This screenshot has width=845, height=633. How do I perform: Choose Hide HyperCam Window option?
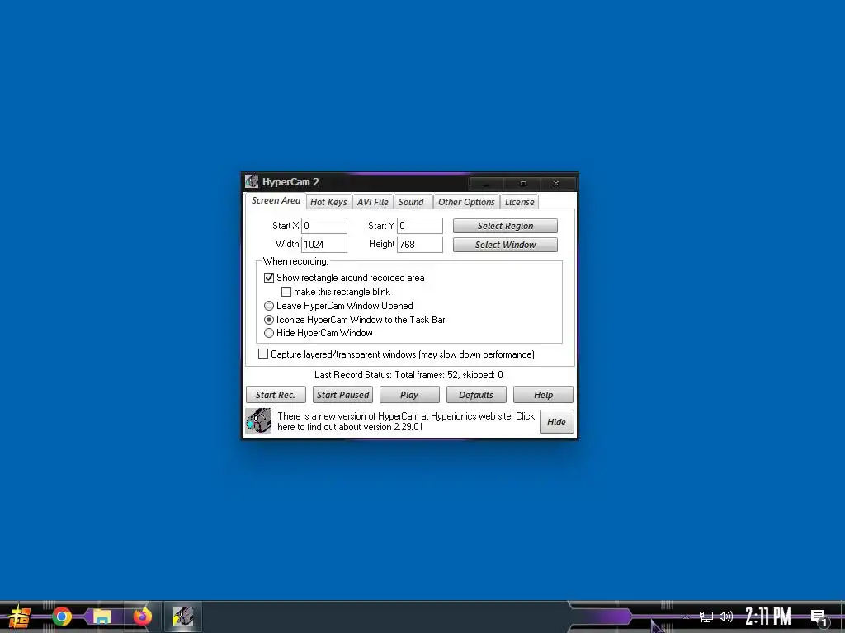click(x=269, y=333)
